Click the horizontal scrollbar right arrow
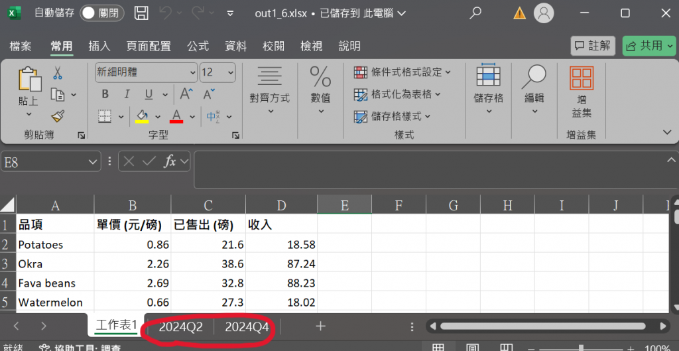This screenshot has height=351, width=679. tap(663, 326)
